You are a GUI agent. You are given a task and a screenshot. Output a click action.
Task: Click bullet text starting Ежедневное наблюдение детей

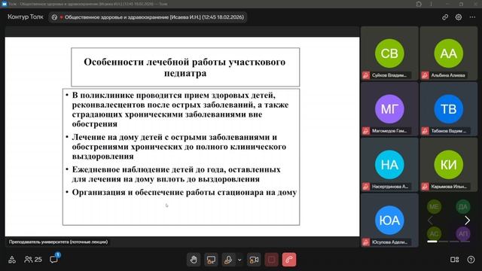(176, 174)
